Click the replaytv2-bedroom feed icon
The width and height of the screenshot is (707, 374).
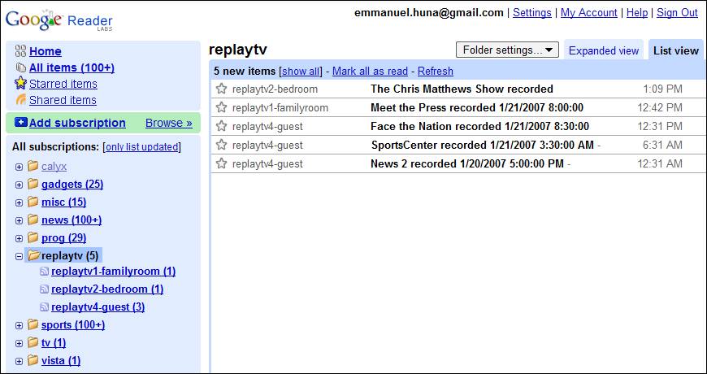tap(44, 289)
